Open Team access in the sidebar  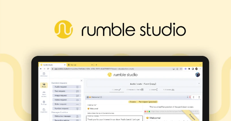pos(44,94)
